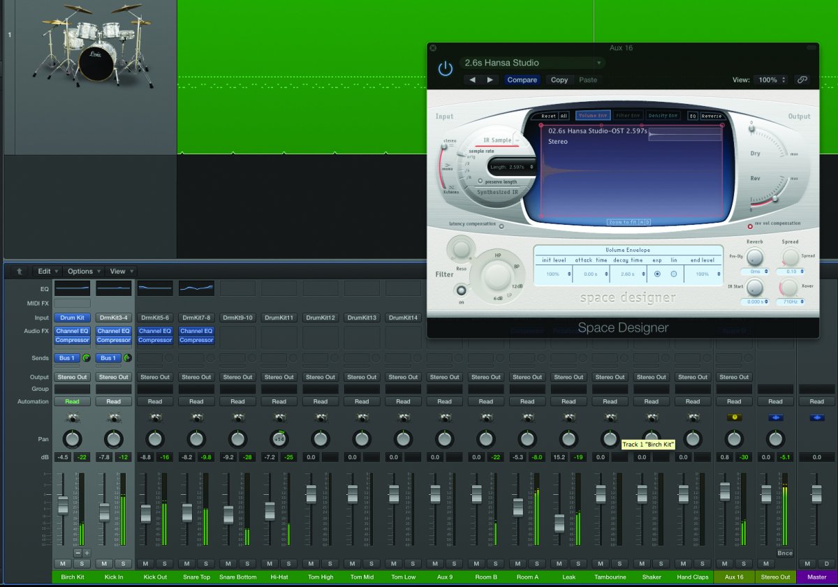
Task: Click Filter Reso knob
Action: [460, 248]
